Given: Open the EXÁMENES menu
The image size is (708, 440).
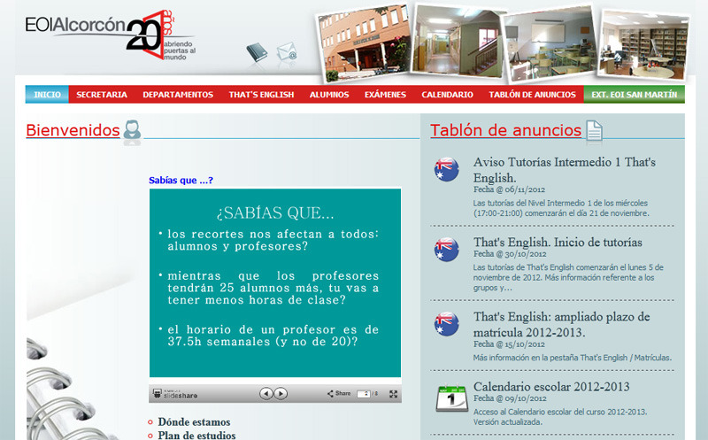Looking at the screenshot, I should click(385, 95).
